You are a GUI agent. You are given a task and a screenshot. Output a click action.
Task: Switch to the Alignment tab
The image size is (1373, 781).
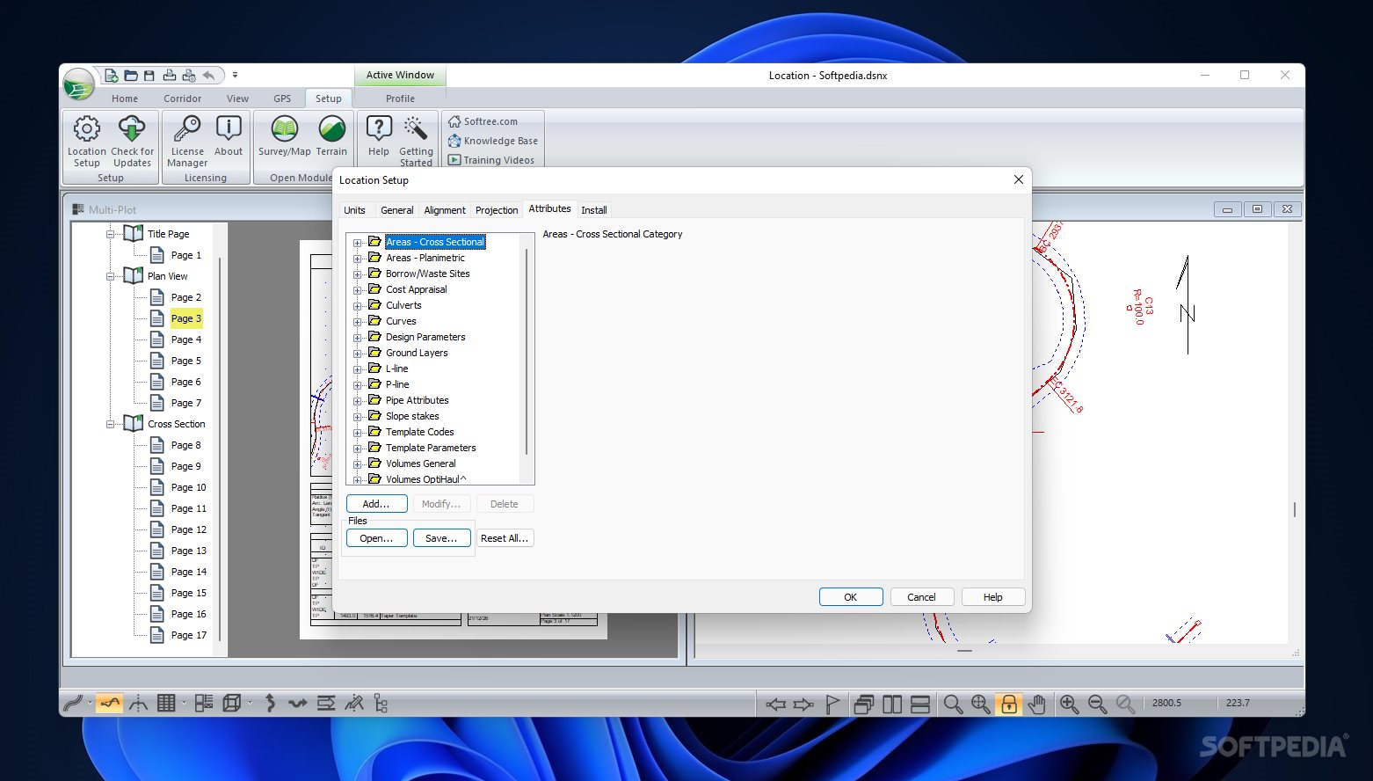point(445,210)
